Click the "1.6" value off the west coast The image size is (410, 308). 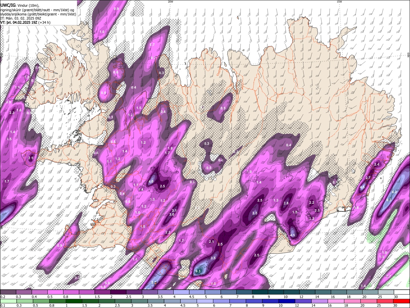tap(19, 110)
